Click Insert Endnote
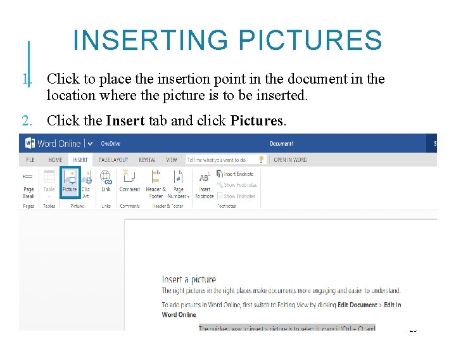This screenshot has height=342, width=456. [x=235, y=174]
